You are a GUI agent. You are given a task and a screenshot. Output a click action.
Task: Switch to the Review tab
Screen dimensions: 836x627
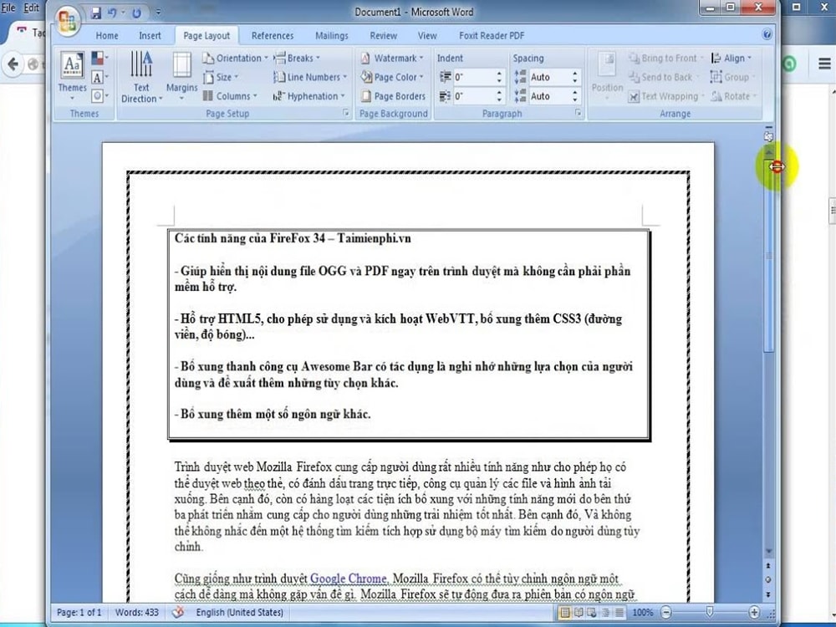[384, 36]
